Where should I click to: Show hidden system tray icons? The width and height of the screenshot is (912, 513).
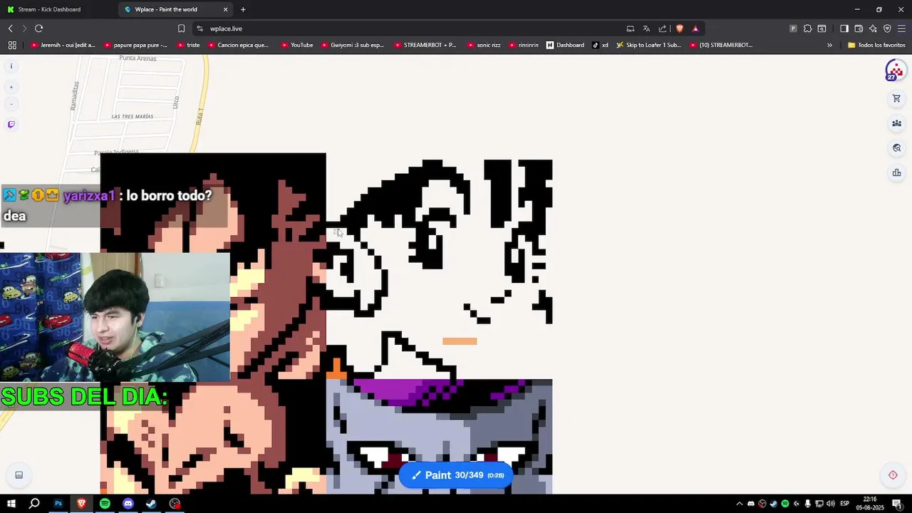pyautogui.click(x=739, y=504)
